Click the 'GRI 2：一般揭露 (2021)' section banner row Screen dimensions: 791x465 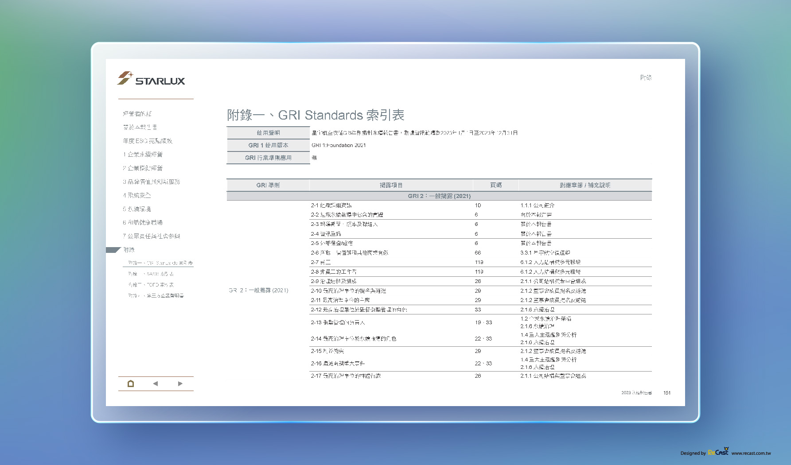(x=439, y=196)
